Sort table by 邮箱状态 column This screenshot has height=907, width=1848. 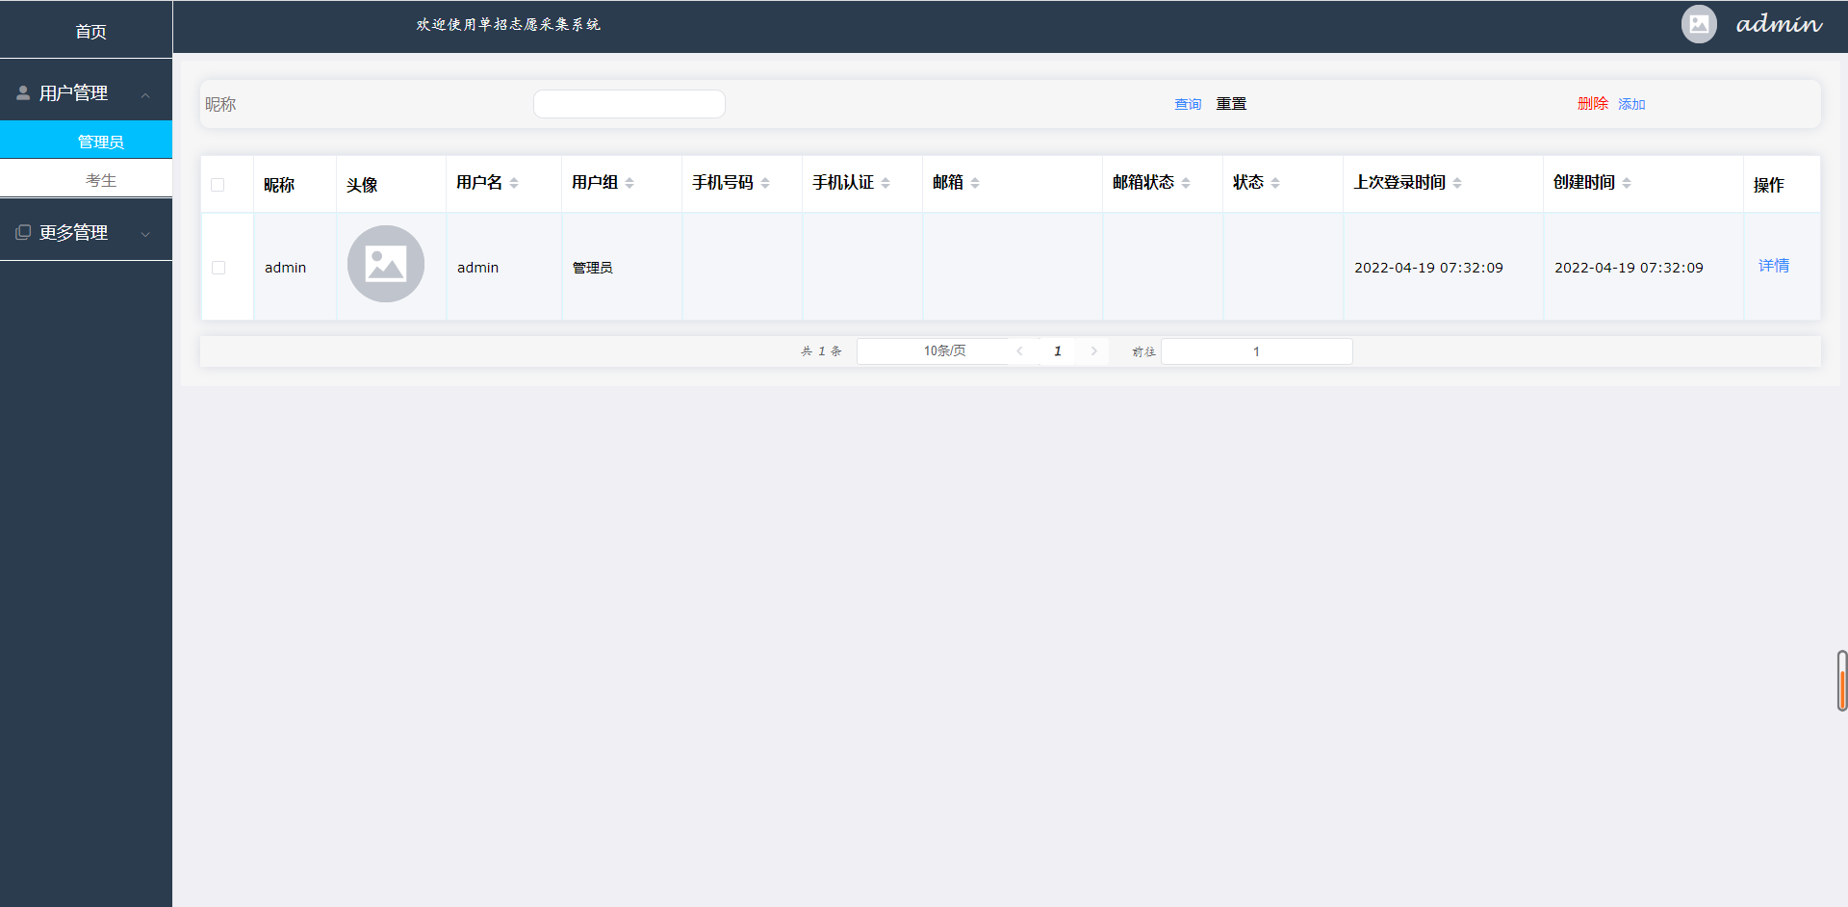click(x=1186, y=183)
